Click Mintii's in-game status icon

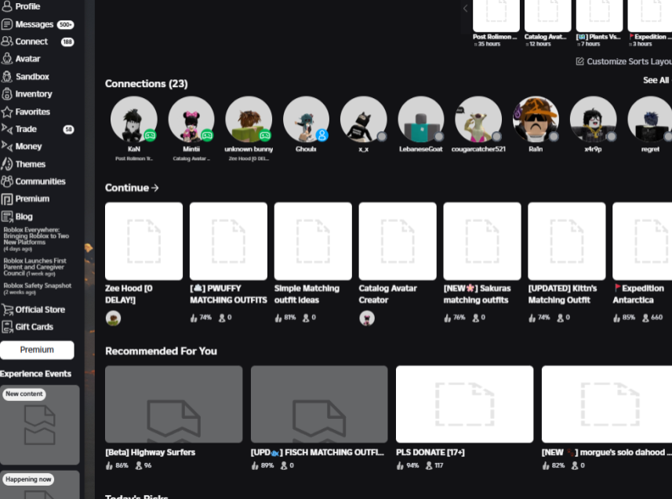coord(208,136)
